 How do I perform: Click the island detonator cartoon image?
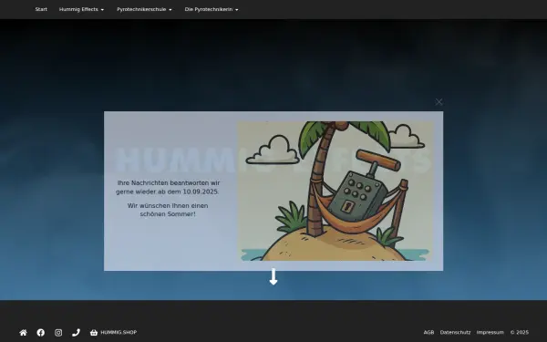click(335, 191)
